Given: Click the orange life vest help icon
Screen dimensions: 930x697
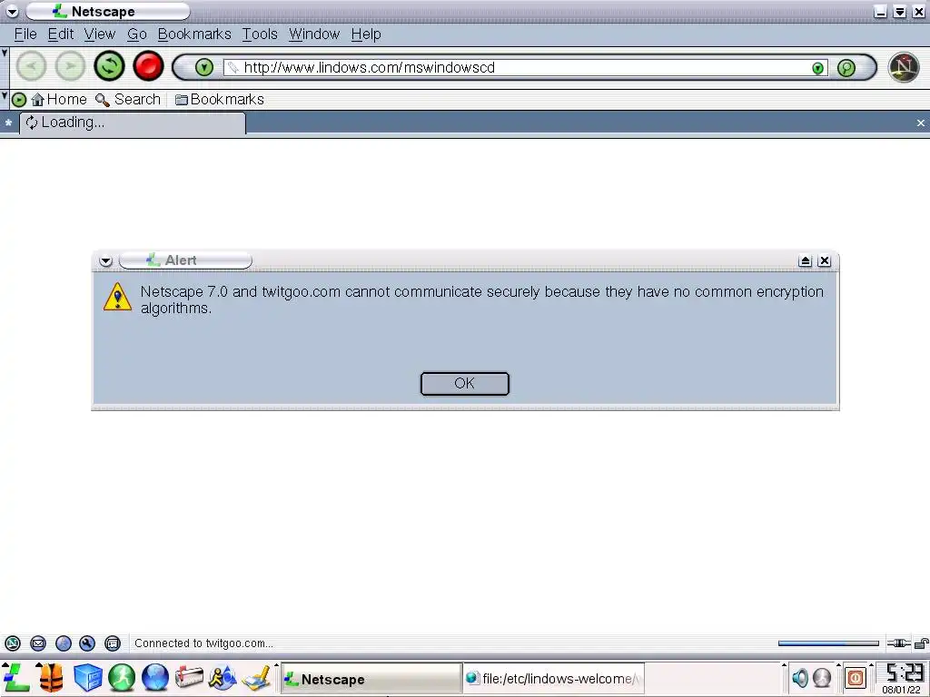Looking at the screenshot, I should pos(51,677).
